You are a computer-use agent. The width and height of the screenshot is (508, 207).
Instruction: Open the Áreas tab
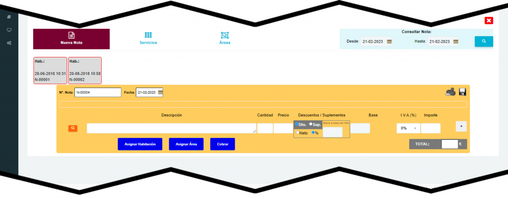pyautogui.click(x=224, y=38)
